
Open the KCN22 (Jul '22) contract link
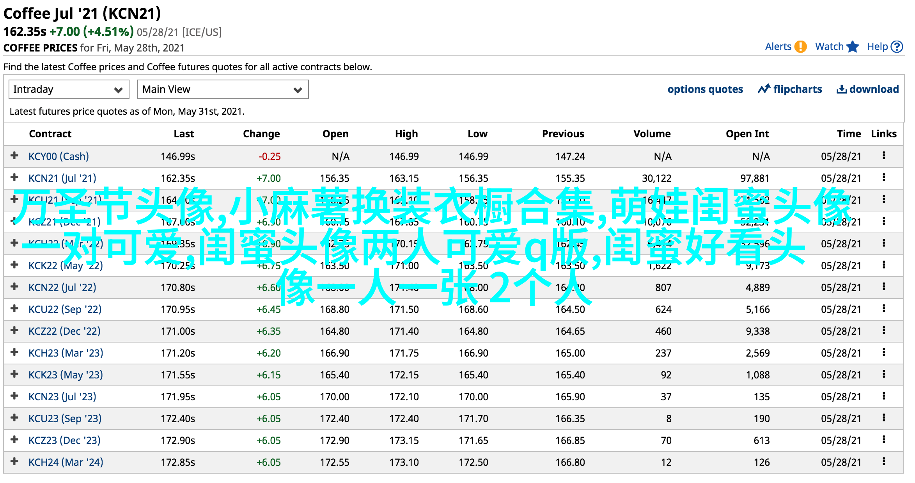tap(62, 287)
